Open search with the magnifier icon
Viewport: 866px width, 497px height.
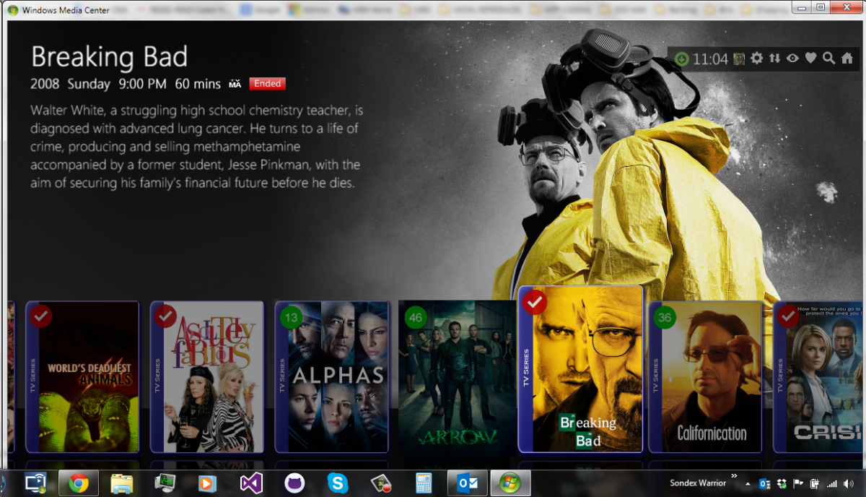click(828, 59)
